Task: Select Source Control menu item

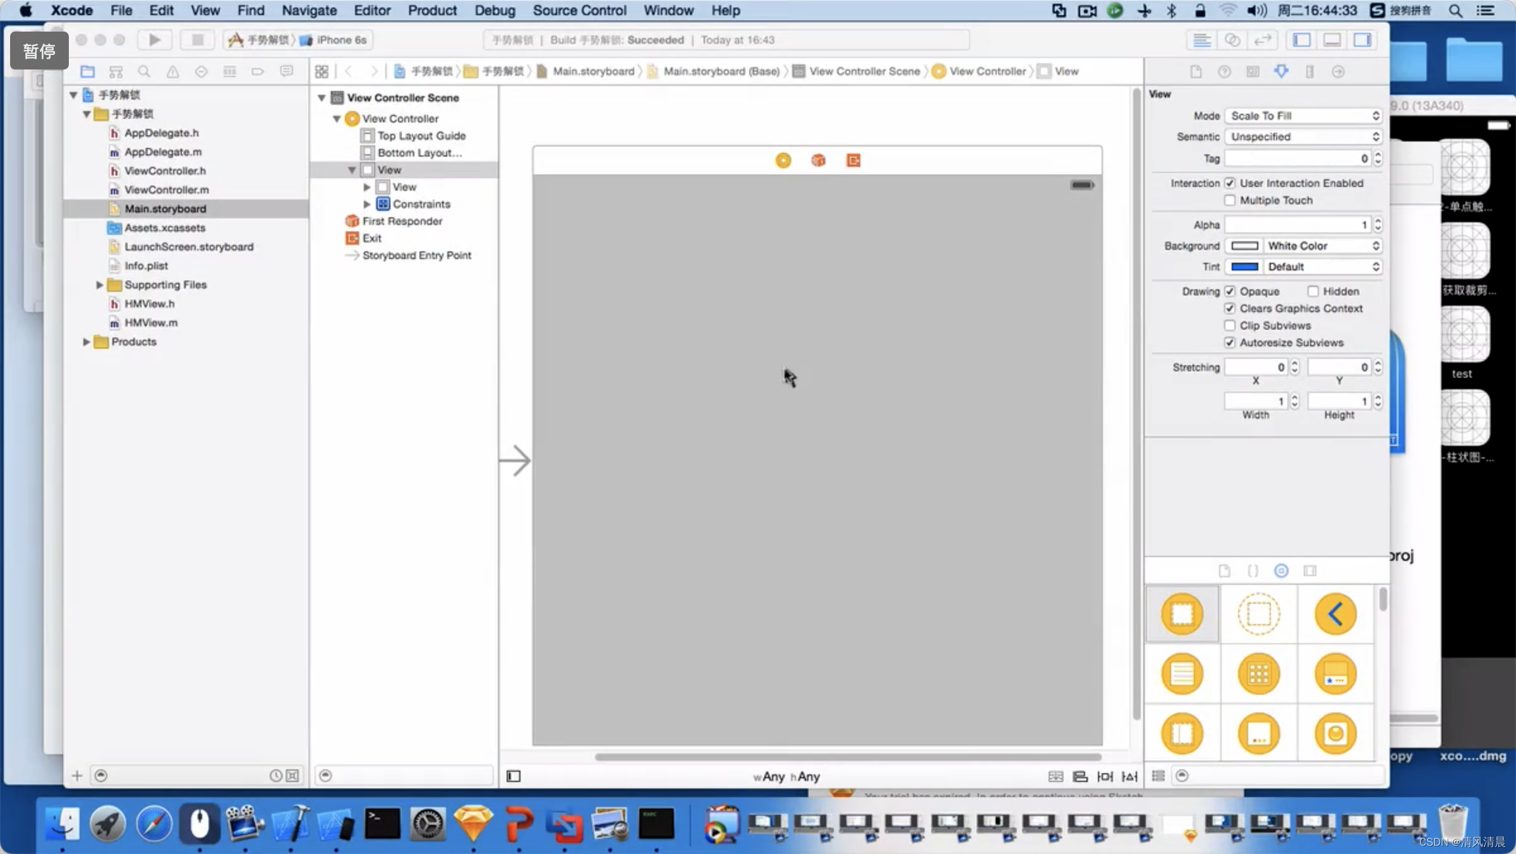Action: (579, 10)
